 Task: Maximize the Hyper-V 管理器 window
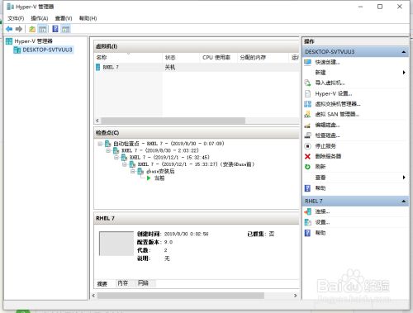coord(380,7)
